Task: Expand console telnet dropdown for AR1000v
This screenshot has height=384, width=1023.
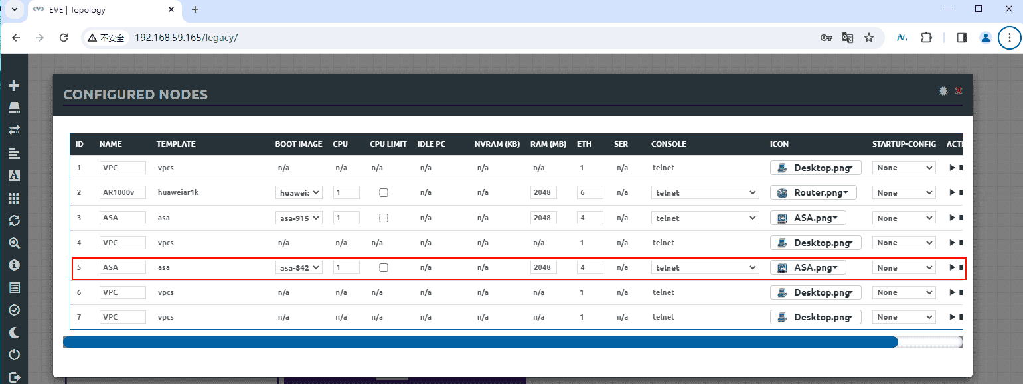Action: (705, 193)
